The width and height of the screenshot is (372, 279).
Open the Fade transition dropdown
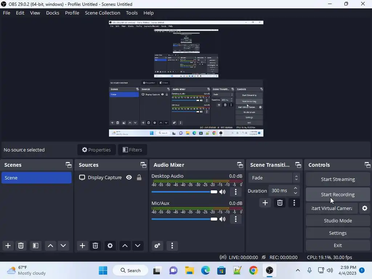click(x=274, y=178)
